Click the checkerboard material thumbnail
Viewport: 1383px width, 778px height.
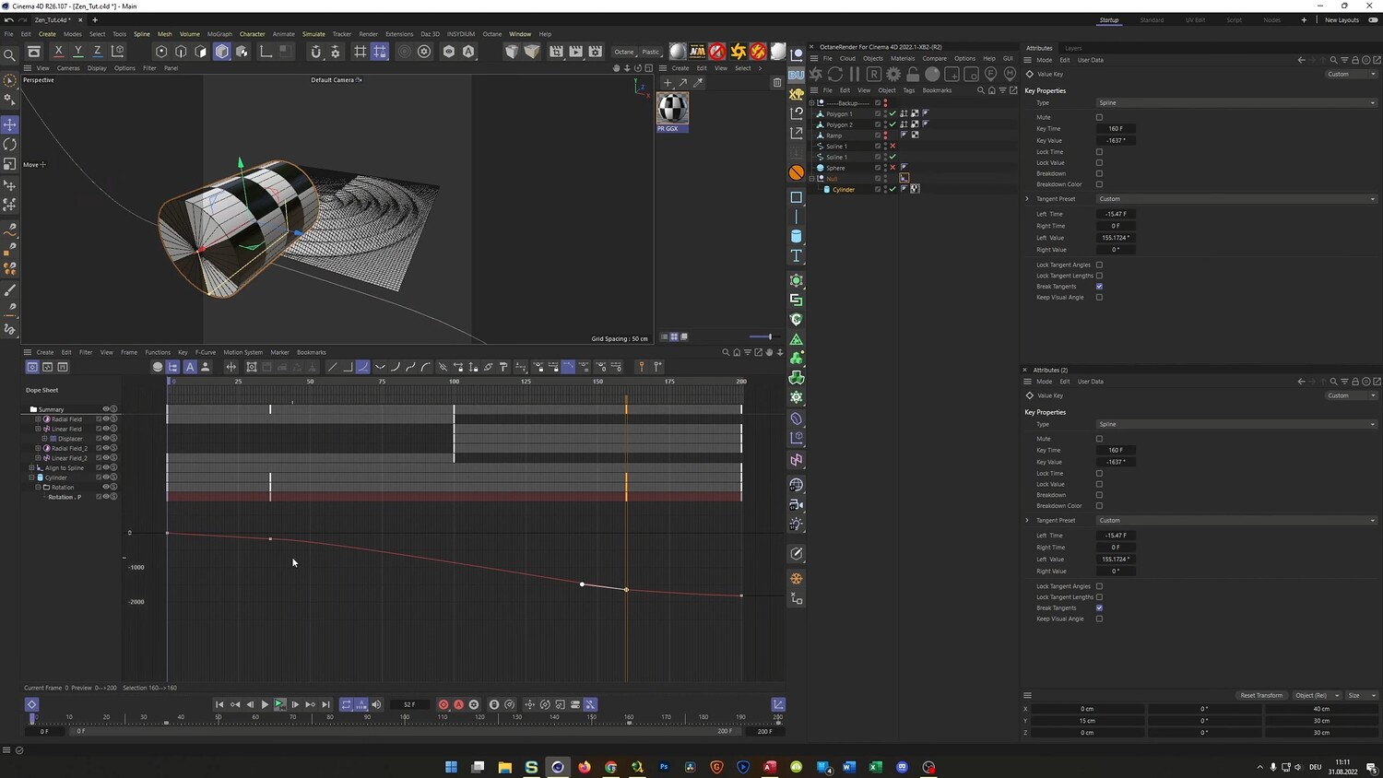(x=672, y=109)
